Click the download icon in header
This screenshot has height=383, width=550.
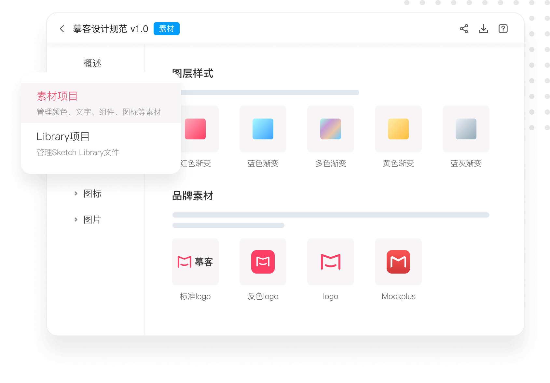click(483, 29)
